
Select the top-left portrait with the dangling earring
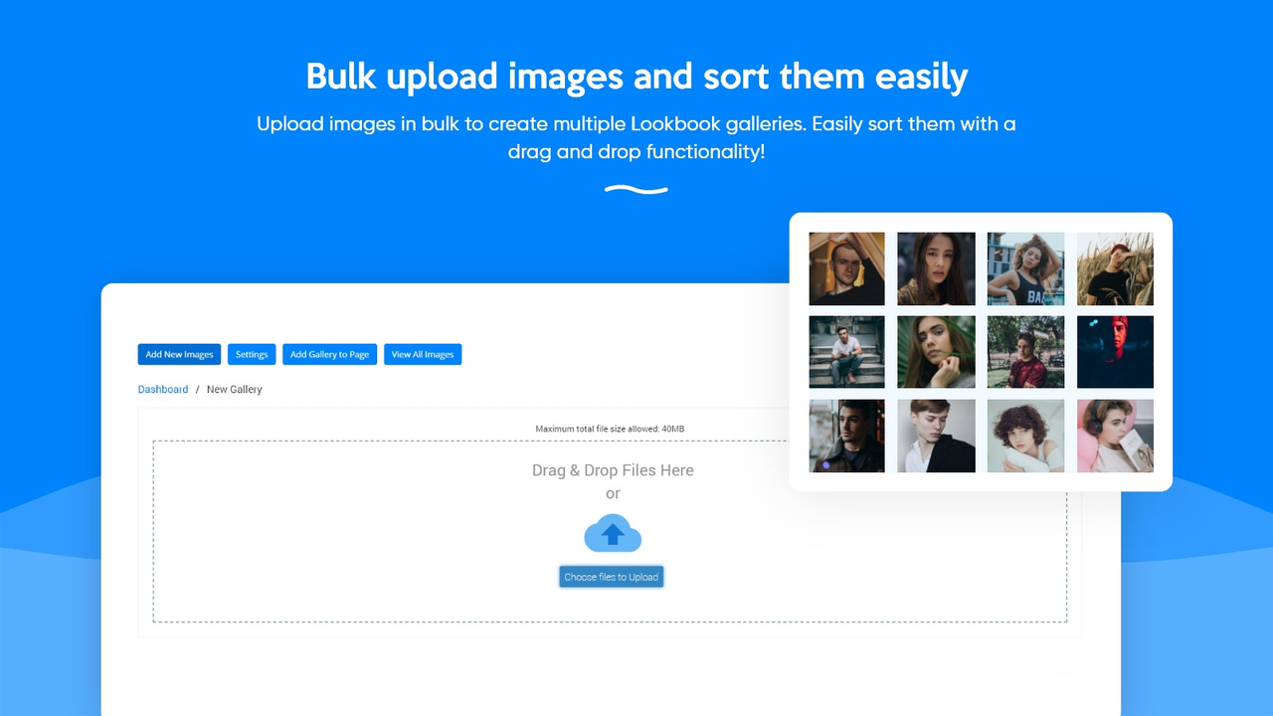[x=846, y=268]
